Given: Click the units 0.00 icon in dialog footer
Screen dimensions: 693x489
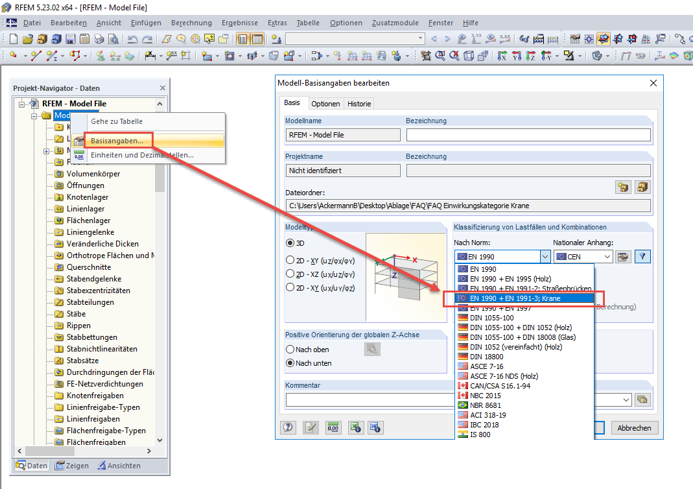Looking at the screenshot, I should (x=333, y=427).
